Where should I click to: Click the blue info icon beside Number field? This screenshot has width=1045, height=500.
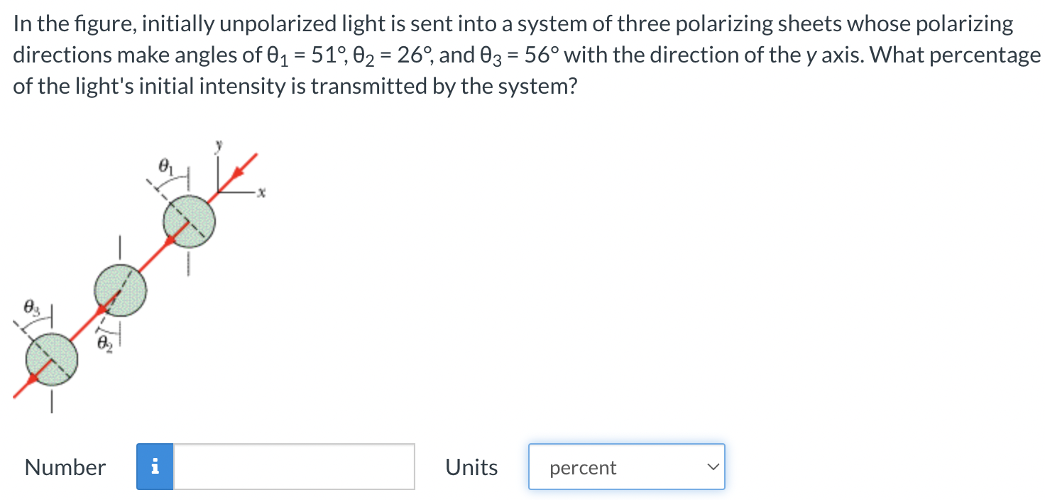155,467
